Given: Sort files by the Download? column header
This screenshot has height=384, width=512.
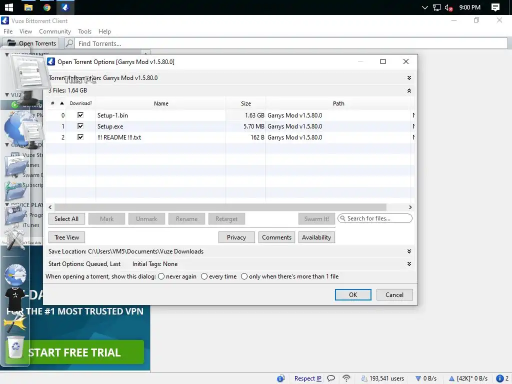Looking at the screenshot, I should (80, 103).
